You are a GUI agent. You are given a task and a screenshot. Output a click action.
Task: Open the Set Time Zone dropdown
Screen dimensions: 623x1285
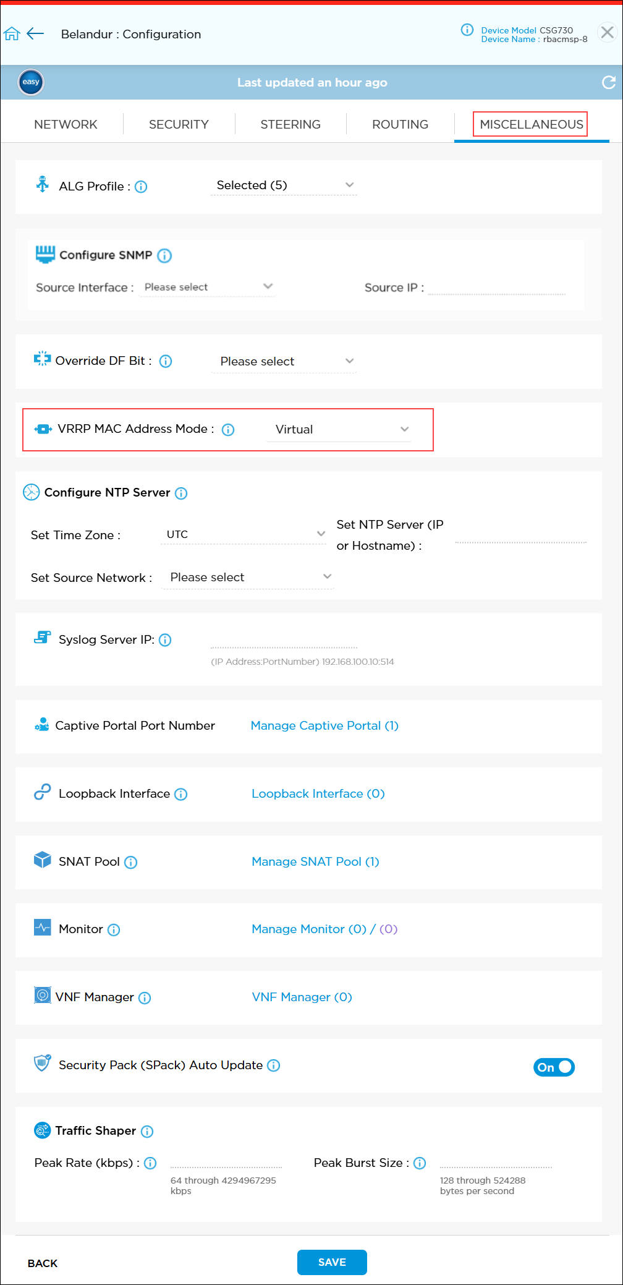244,534
